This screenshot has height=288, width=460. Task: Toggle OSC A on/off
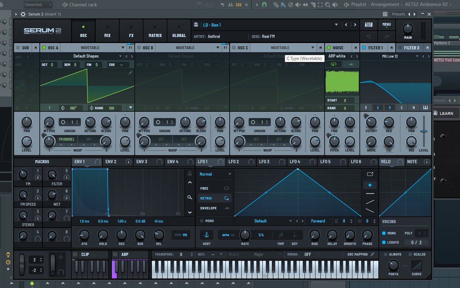(44, 48)
